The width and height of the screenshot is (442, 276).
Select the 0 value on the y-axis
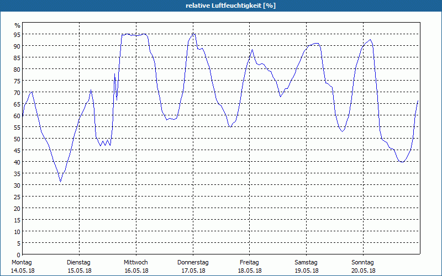[19, 255]
